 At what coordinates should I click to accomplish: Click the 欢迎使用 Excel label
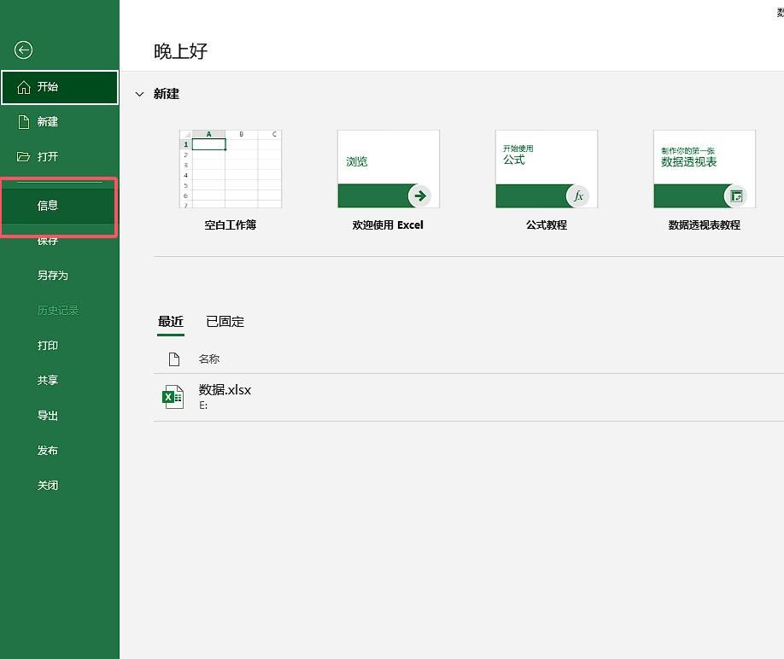(388, 225)
